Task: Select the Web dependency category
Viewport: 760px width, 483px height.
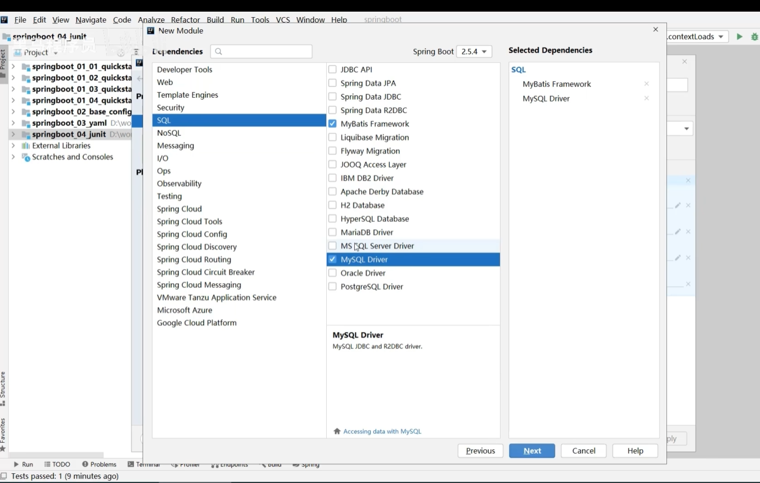Action: 239,83
